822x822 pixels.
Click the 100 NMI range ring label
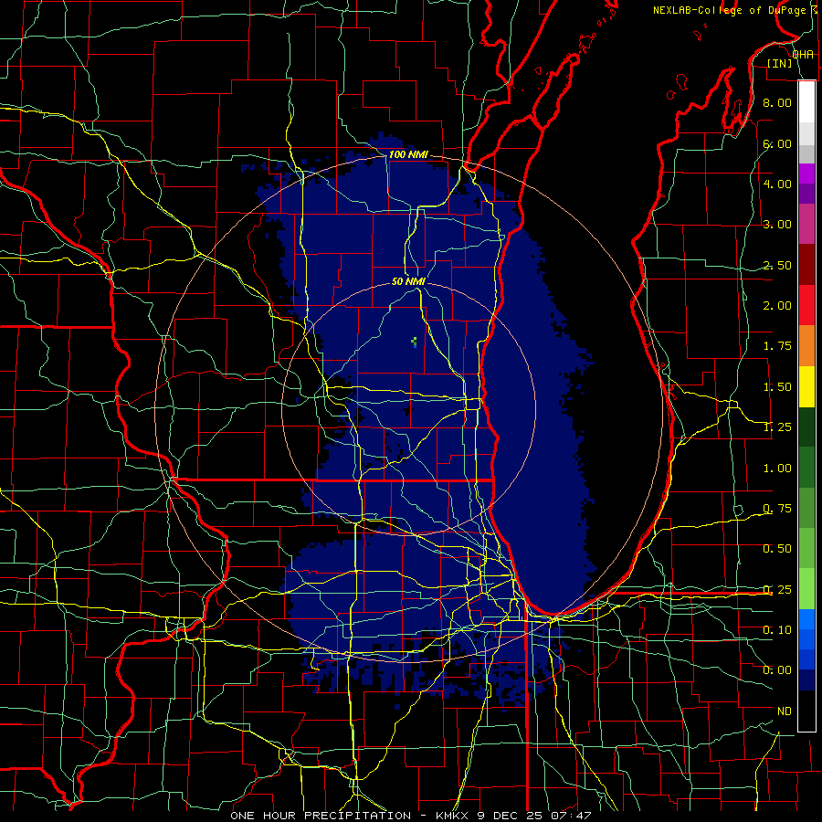[408, 154]
